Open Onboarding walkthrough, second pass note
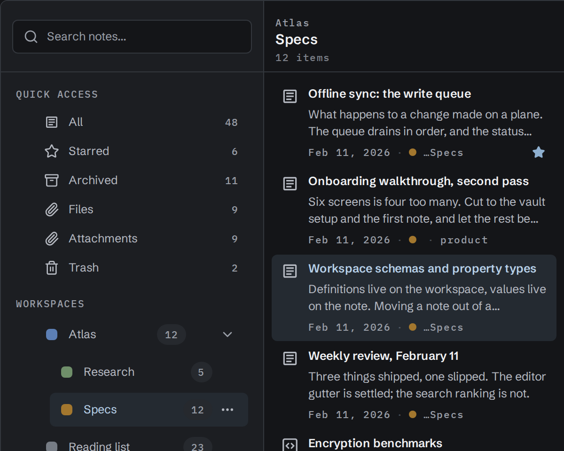Viewport: 564px width, 451px height. (x=414, y=210)
